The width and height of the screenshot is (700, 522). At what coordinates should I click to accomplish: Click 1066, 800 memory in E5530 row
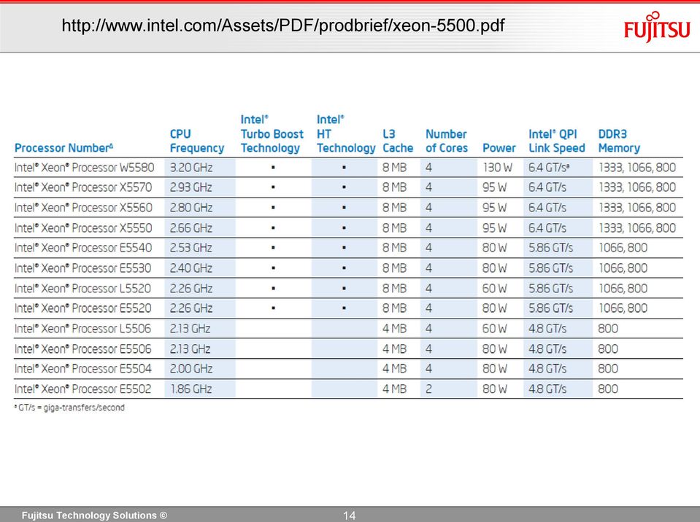point(623,268)
